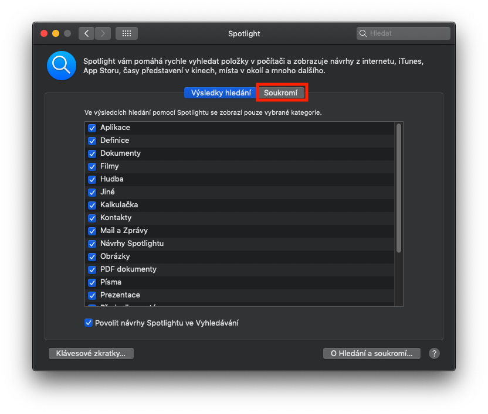Disable Povolit návrhy Spotlightu ve Vyhledávání

pyautogui.click(x=89, y=323)
